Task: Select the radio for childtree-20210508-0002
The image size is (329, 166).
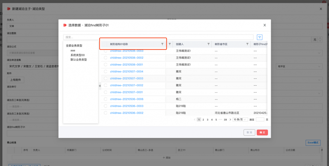Action: tap(105, 58)
